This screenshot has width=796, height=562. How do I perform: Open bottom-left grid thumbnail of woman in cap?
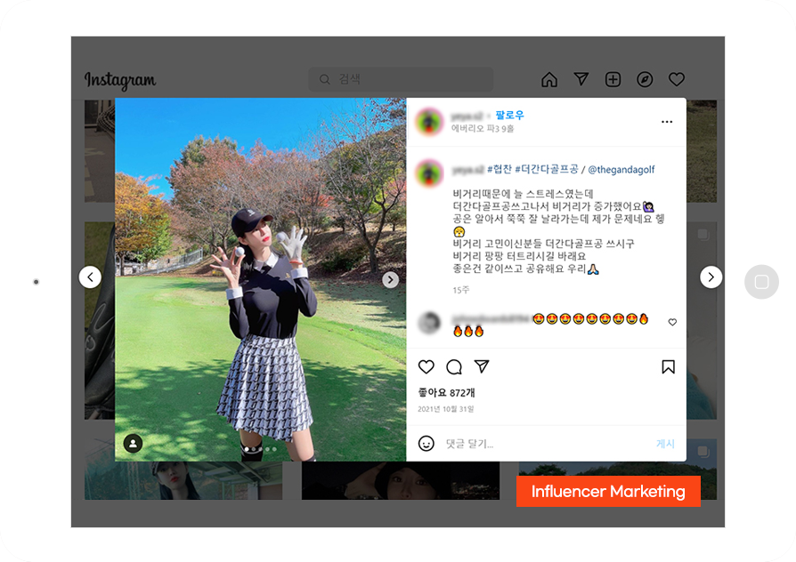[183, 480]
